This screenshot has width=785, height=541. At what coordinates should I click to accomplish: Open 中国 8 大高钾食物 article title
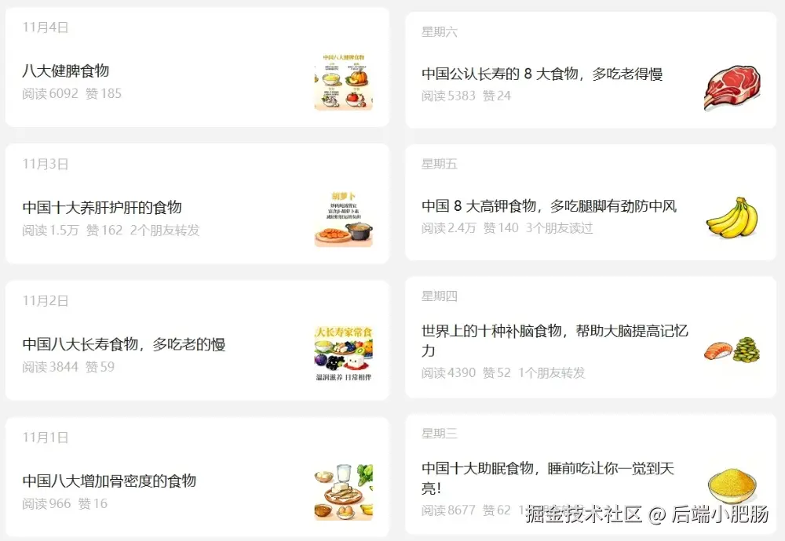[549, 206]
